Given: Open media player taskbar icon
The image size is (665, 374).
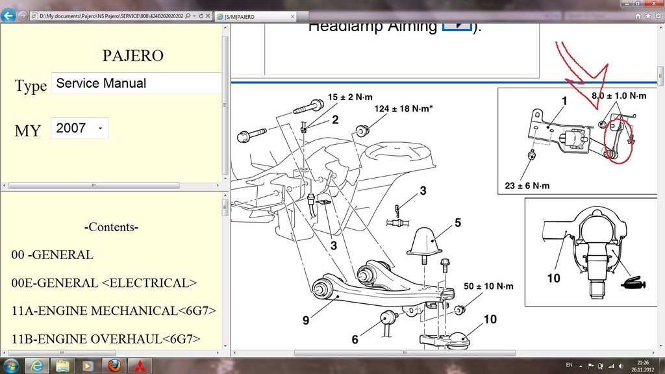Looking at the screenshot, I should tap(88, 365).
